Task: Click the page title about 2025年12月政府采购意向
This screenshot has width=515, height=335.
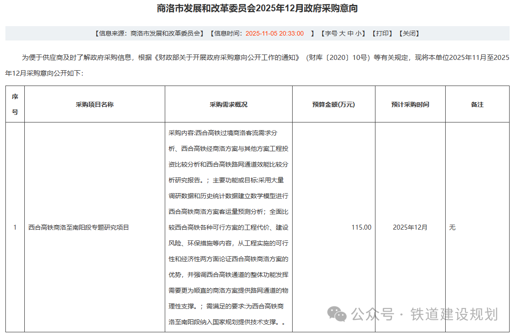Action: pos(257,9)
